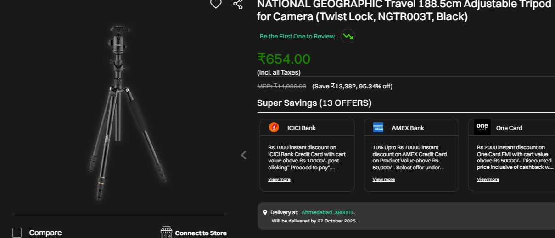The width and height of the screenshot is (555, 238).
Task: Click the ICICI Bank logo icon
Action: 274,128
